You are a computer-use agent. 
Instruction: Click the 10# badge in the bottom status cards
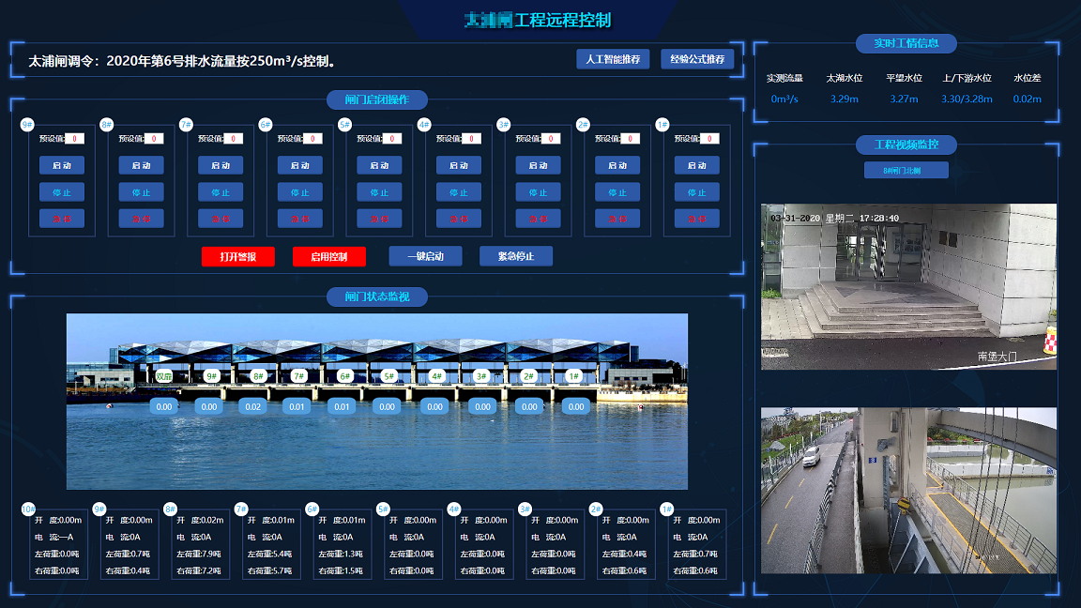click(28, 509)
